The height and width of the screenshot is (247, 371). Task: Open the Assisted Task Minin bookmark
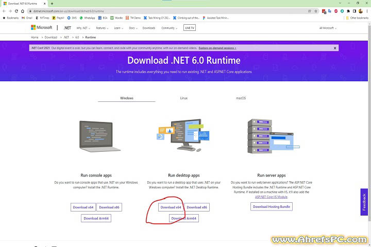[x=216, y=17]
